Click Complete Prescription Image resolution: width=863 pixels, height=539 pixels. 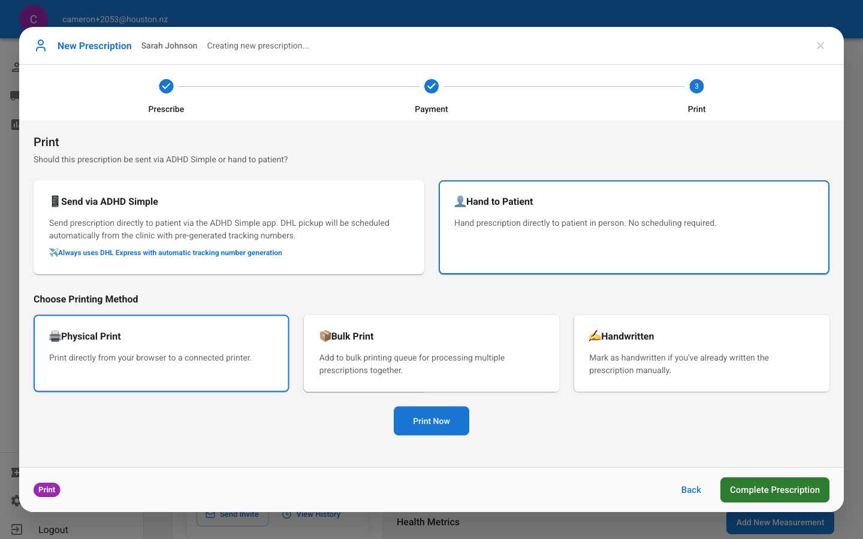(775, 490)
